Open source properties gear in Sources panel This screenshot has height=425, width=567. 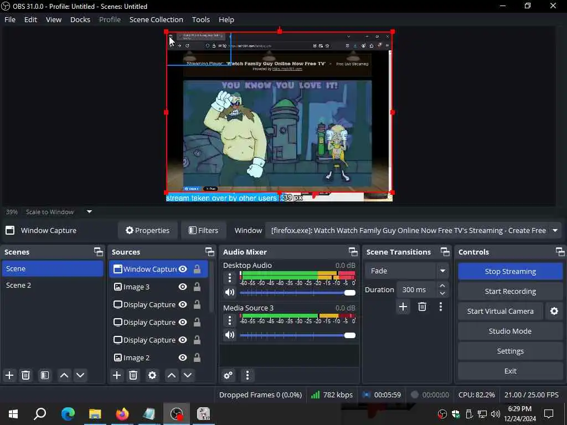tap(152, 375)
